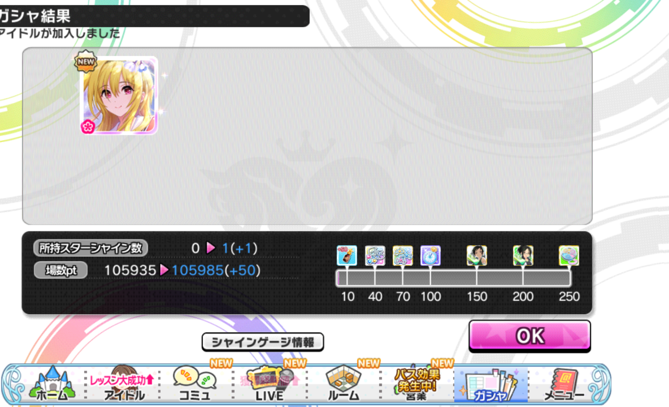
Task: Go to ホーム castle icon
Action: coord(52,384)
